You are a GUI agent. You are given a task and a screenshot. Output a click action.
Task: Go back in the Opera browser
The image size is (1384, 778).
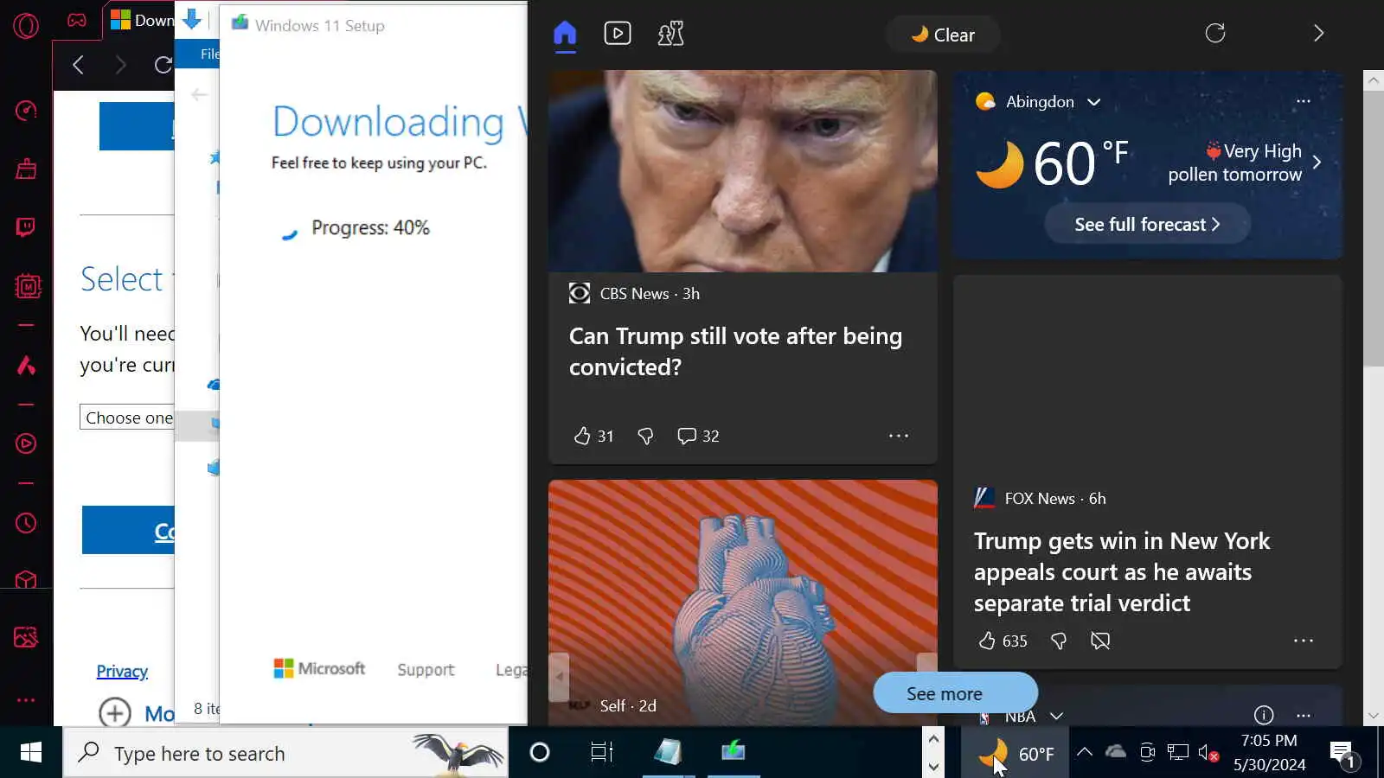[78, 65]
